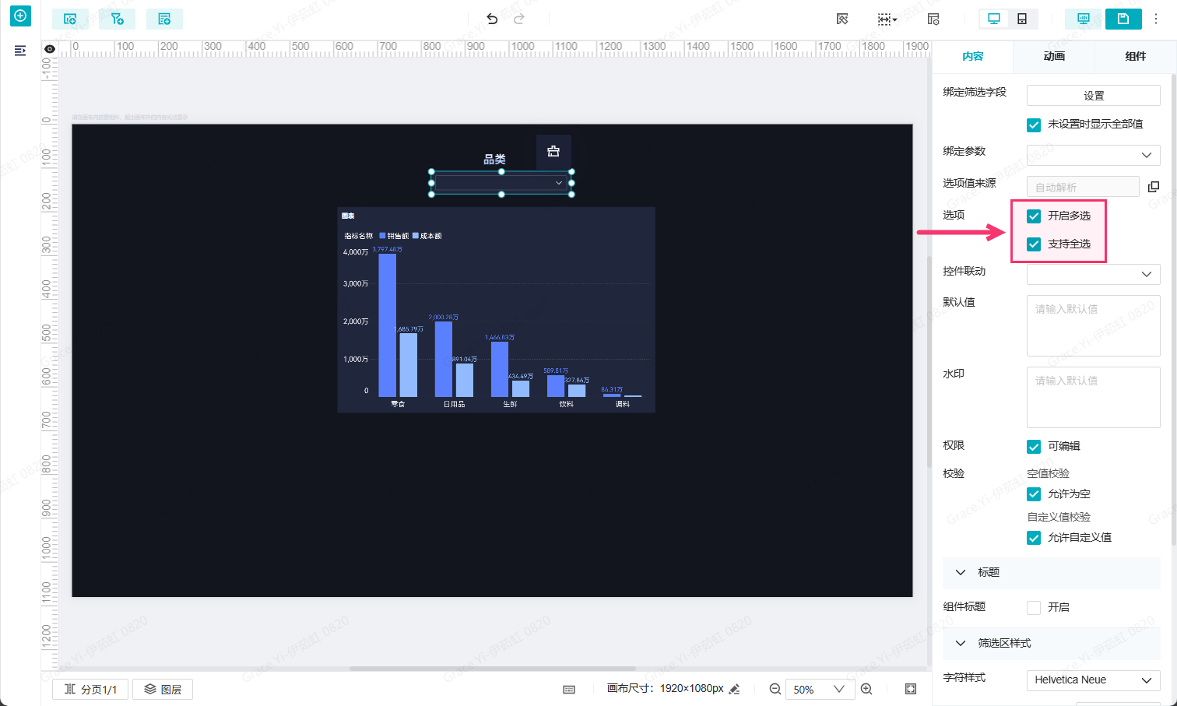Open the Helvetica Neue font dropdown
The image size is (1177, 706).
[x=1094, y=680]
